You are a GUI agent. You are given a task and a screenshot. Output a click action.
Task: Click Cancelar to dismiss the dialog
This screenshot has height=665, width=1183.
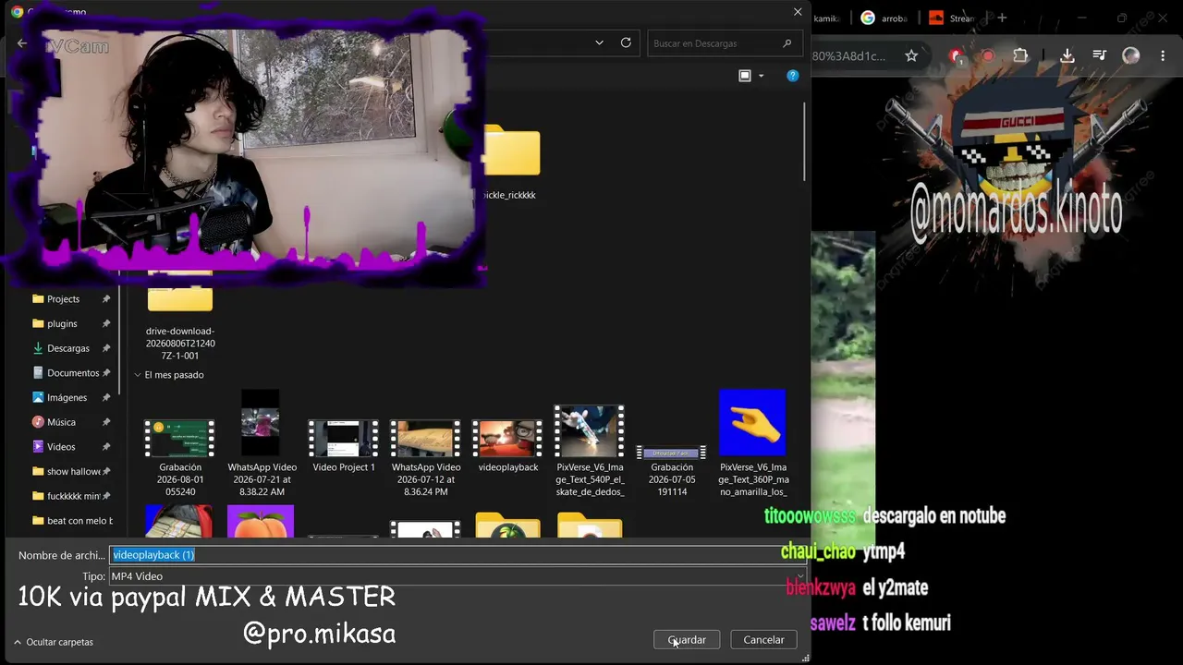coord(763,640)
